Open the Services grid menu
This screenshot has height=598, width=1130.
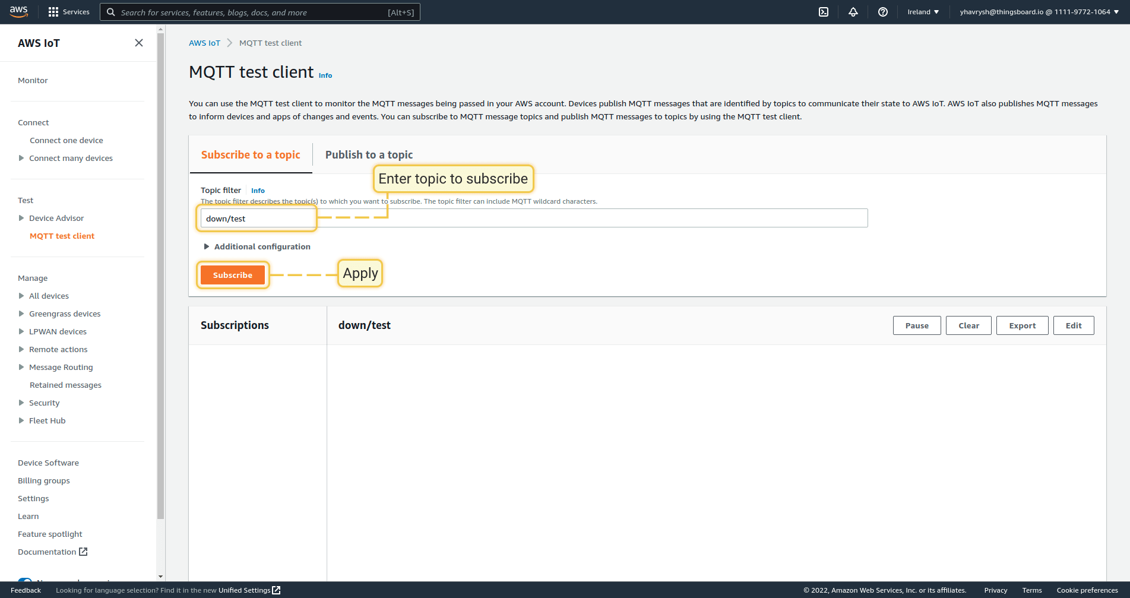(x=69, y=12)
